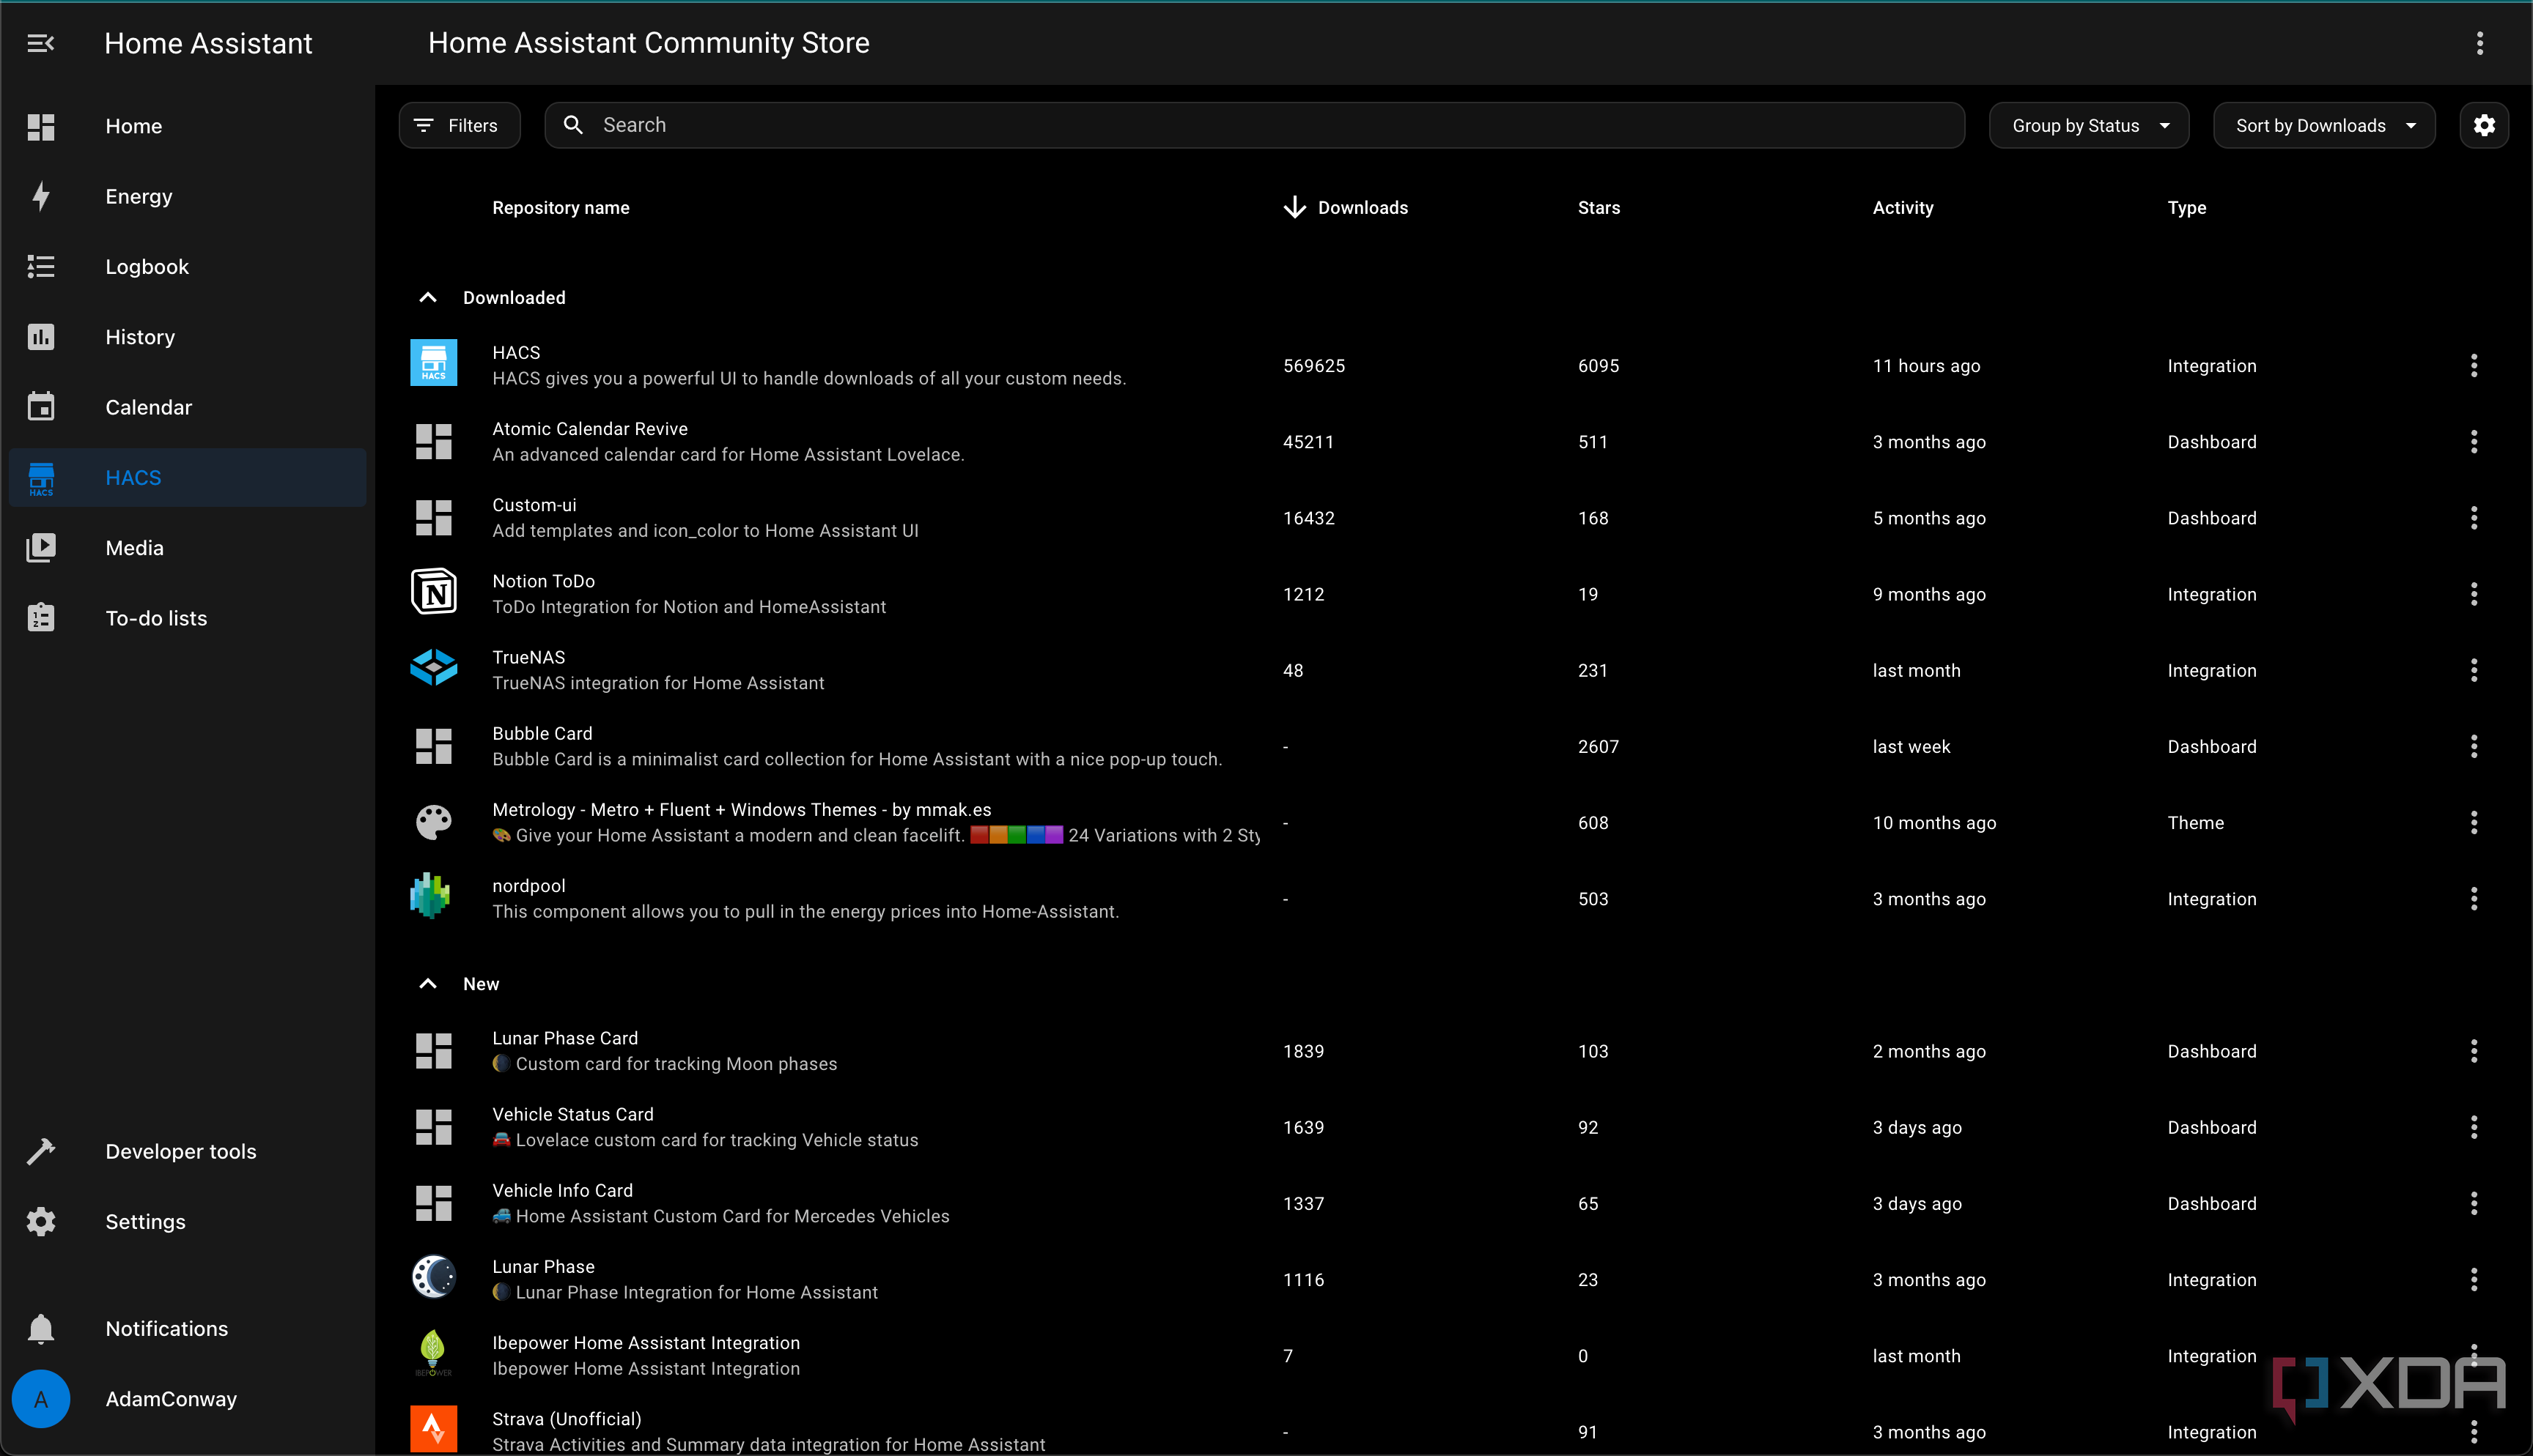
Task: Collapse the New group
Action: (427, 983)
